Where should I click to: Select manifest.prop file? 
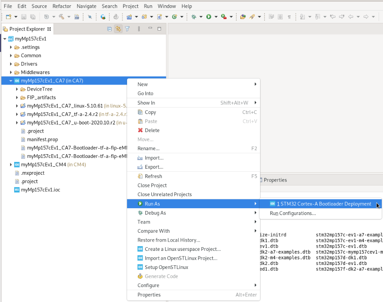(x=42, y=140)
